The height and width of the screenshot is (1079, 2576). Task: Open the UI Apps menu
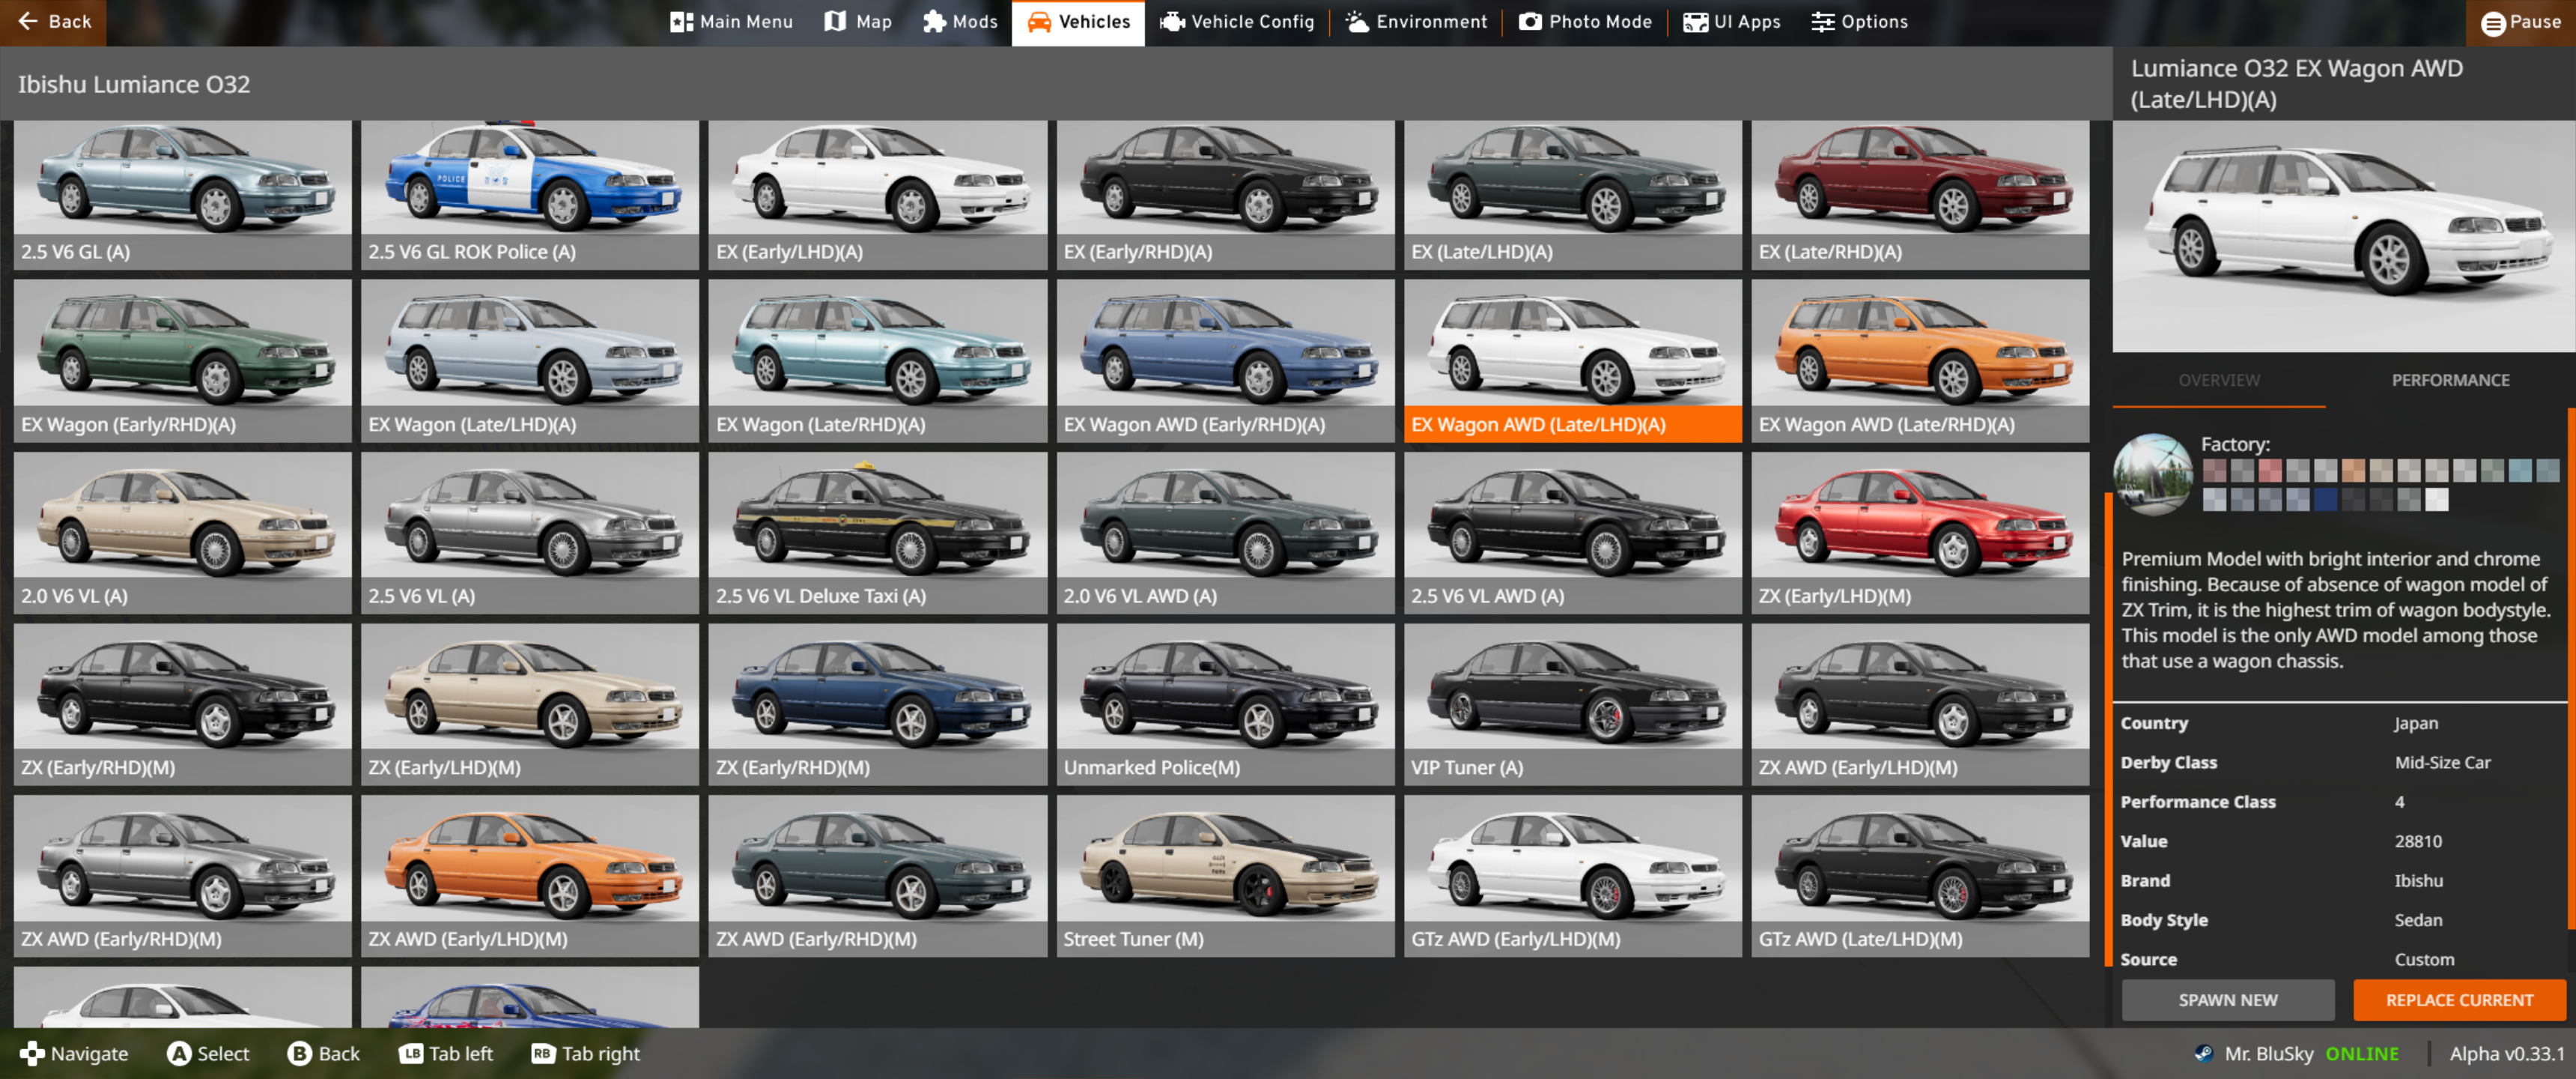coord(1731,22)
